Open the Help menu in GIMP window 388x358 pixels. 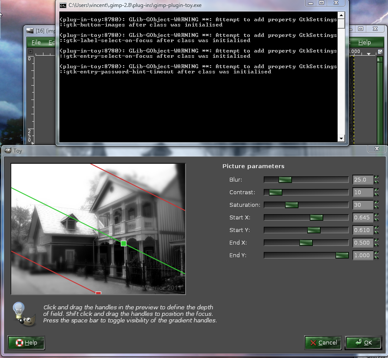(365, 43)
